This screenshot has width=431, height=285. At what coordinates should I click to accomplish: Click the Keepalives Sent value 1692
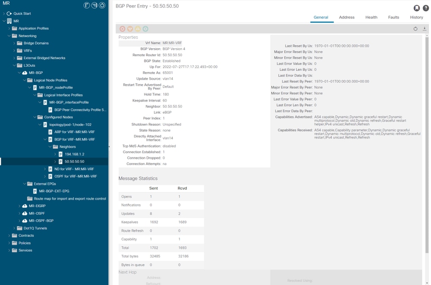[154, 222]
